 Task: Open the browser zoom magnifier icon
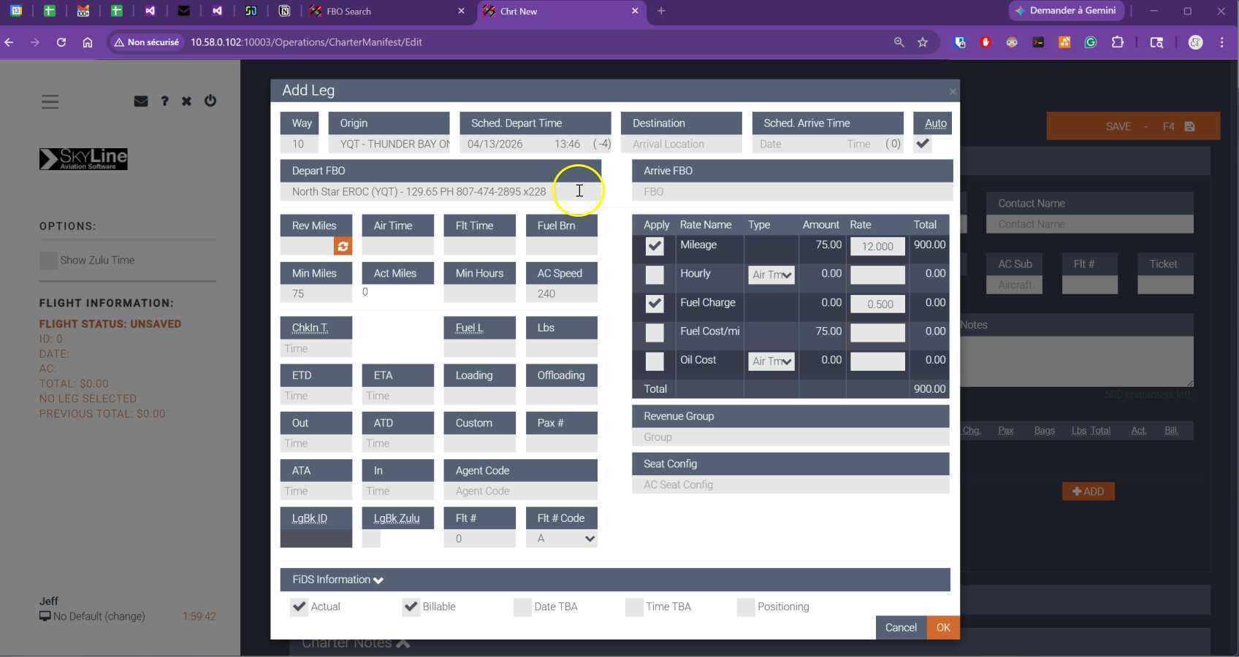(x=899, y=42)
